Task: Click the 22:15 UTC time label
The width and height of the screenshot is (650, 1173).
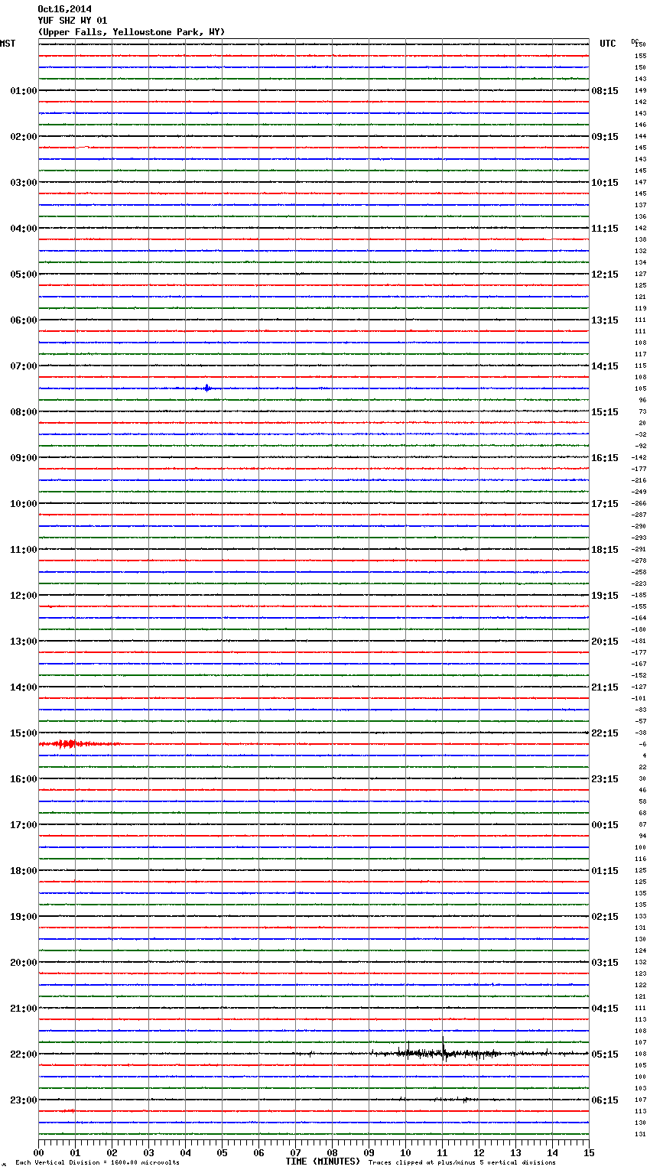Action: pyautogui.click(x=605, y=733)
